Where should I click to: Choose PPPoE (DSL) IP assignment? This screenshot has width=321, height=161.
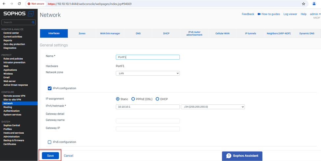(133, 99)
